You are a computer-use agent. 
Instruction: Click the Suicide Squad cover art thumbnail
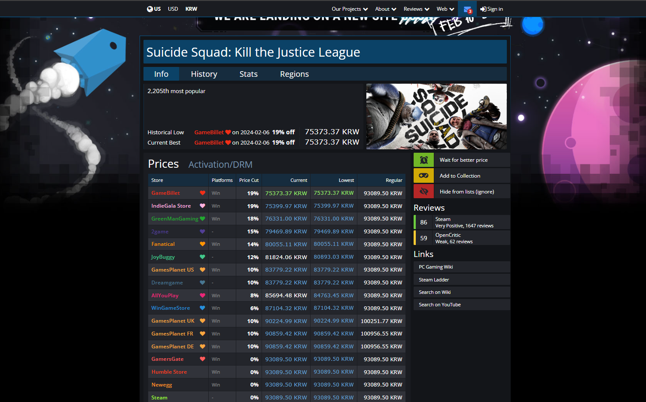[x=436, y=116]
